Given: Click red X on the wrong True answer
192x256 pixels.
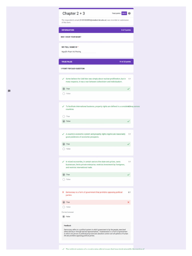Looking at the screenshot, I should pyautogui.click(x=128, y=202).
